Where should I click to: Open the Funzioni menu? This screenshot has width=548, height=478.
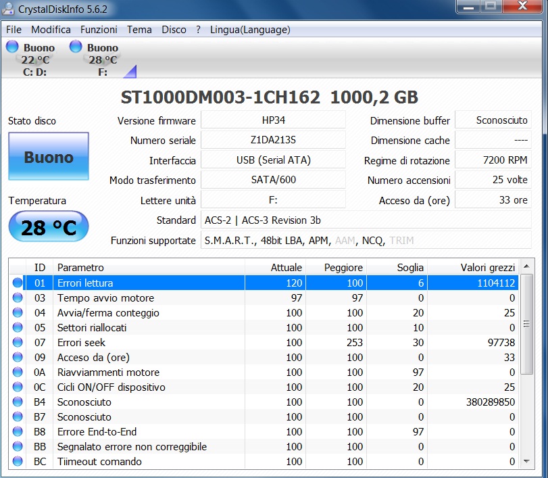[99, 30]
